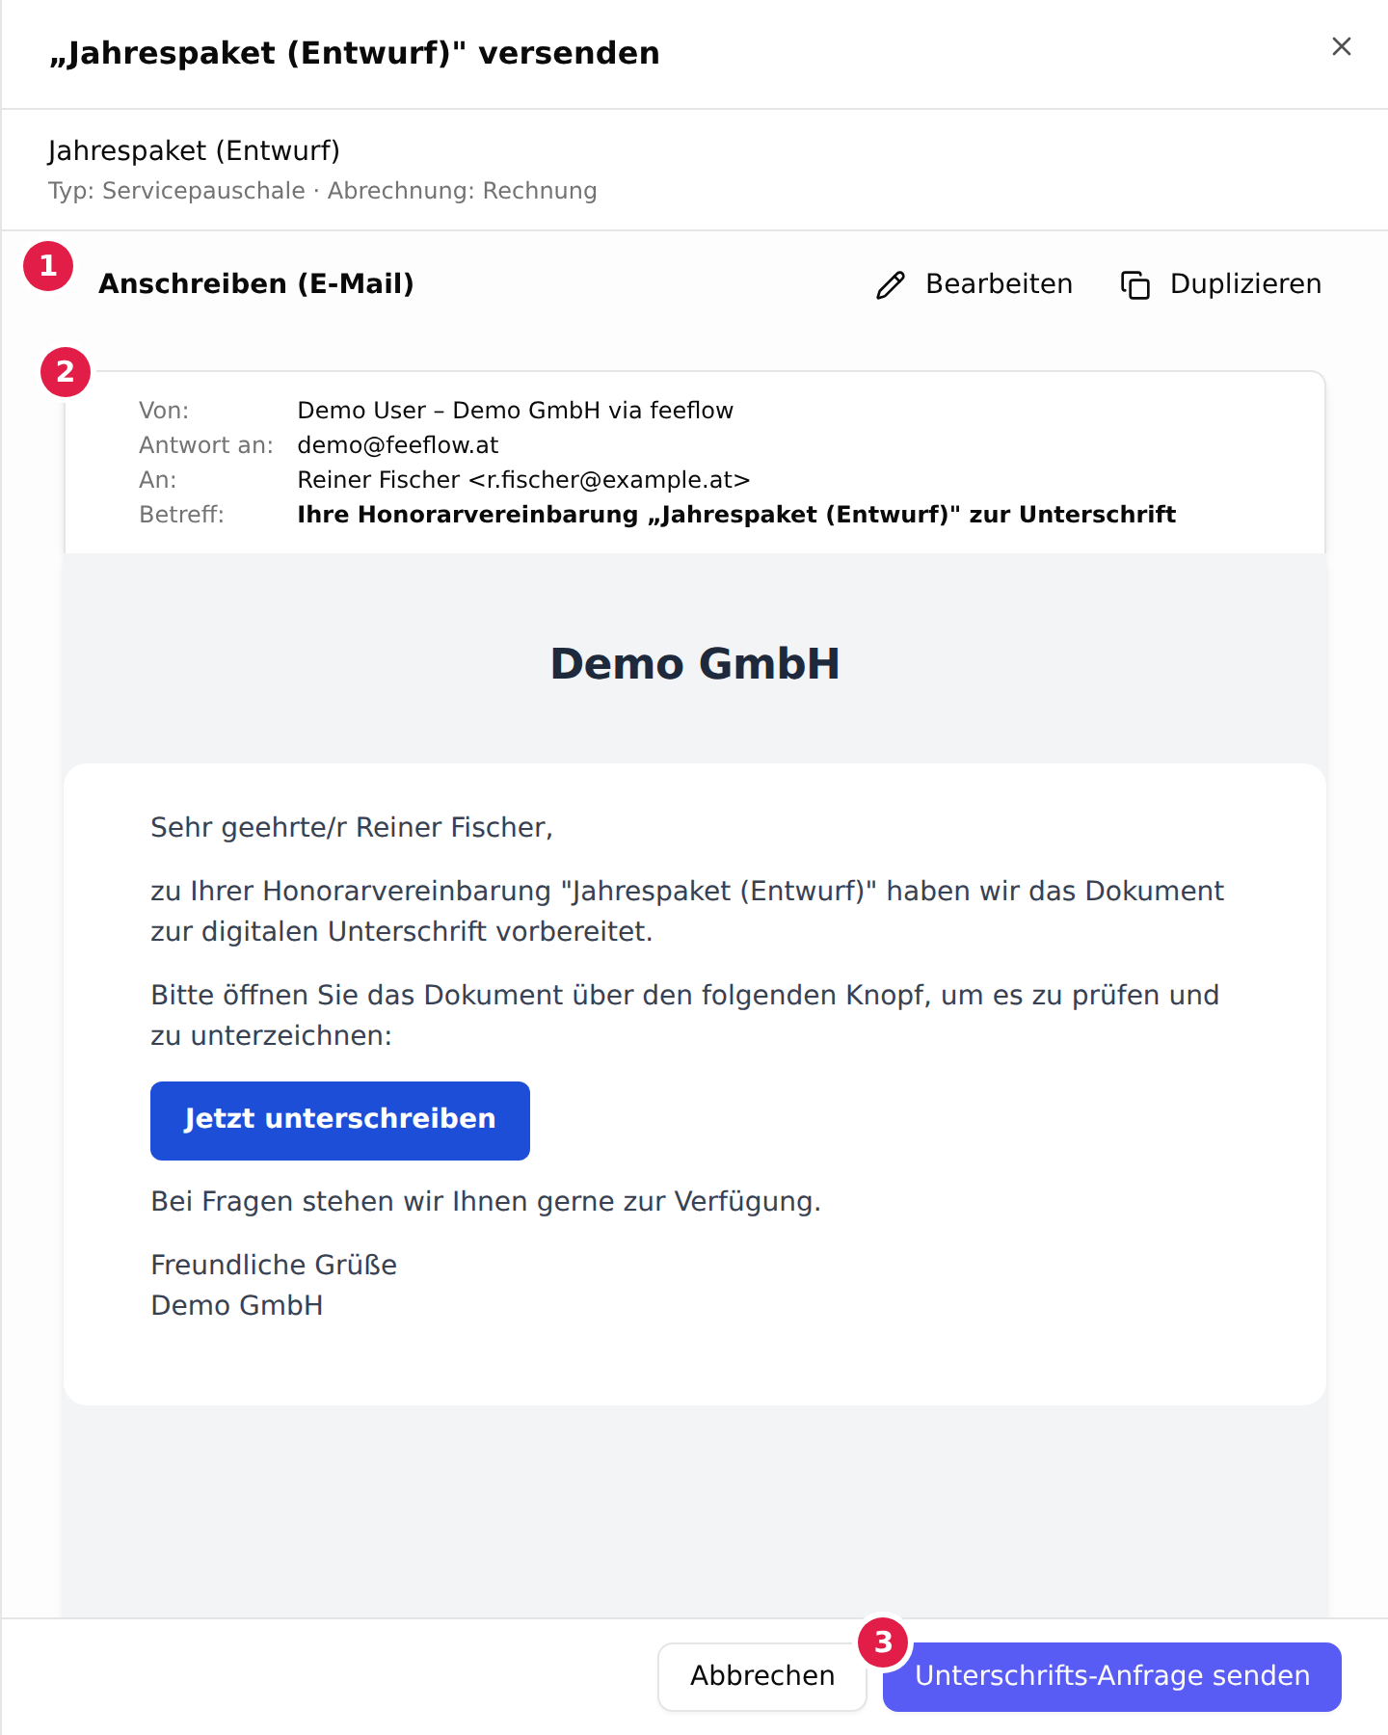Open Bearbeiten to edit the cover letter
Viewport: 1388px width, 1735px height.
pyautogui.click(x=974, y=284)
